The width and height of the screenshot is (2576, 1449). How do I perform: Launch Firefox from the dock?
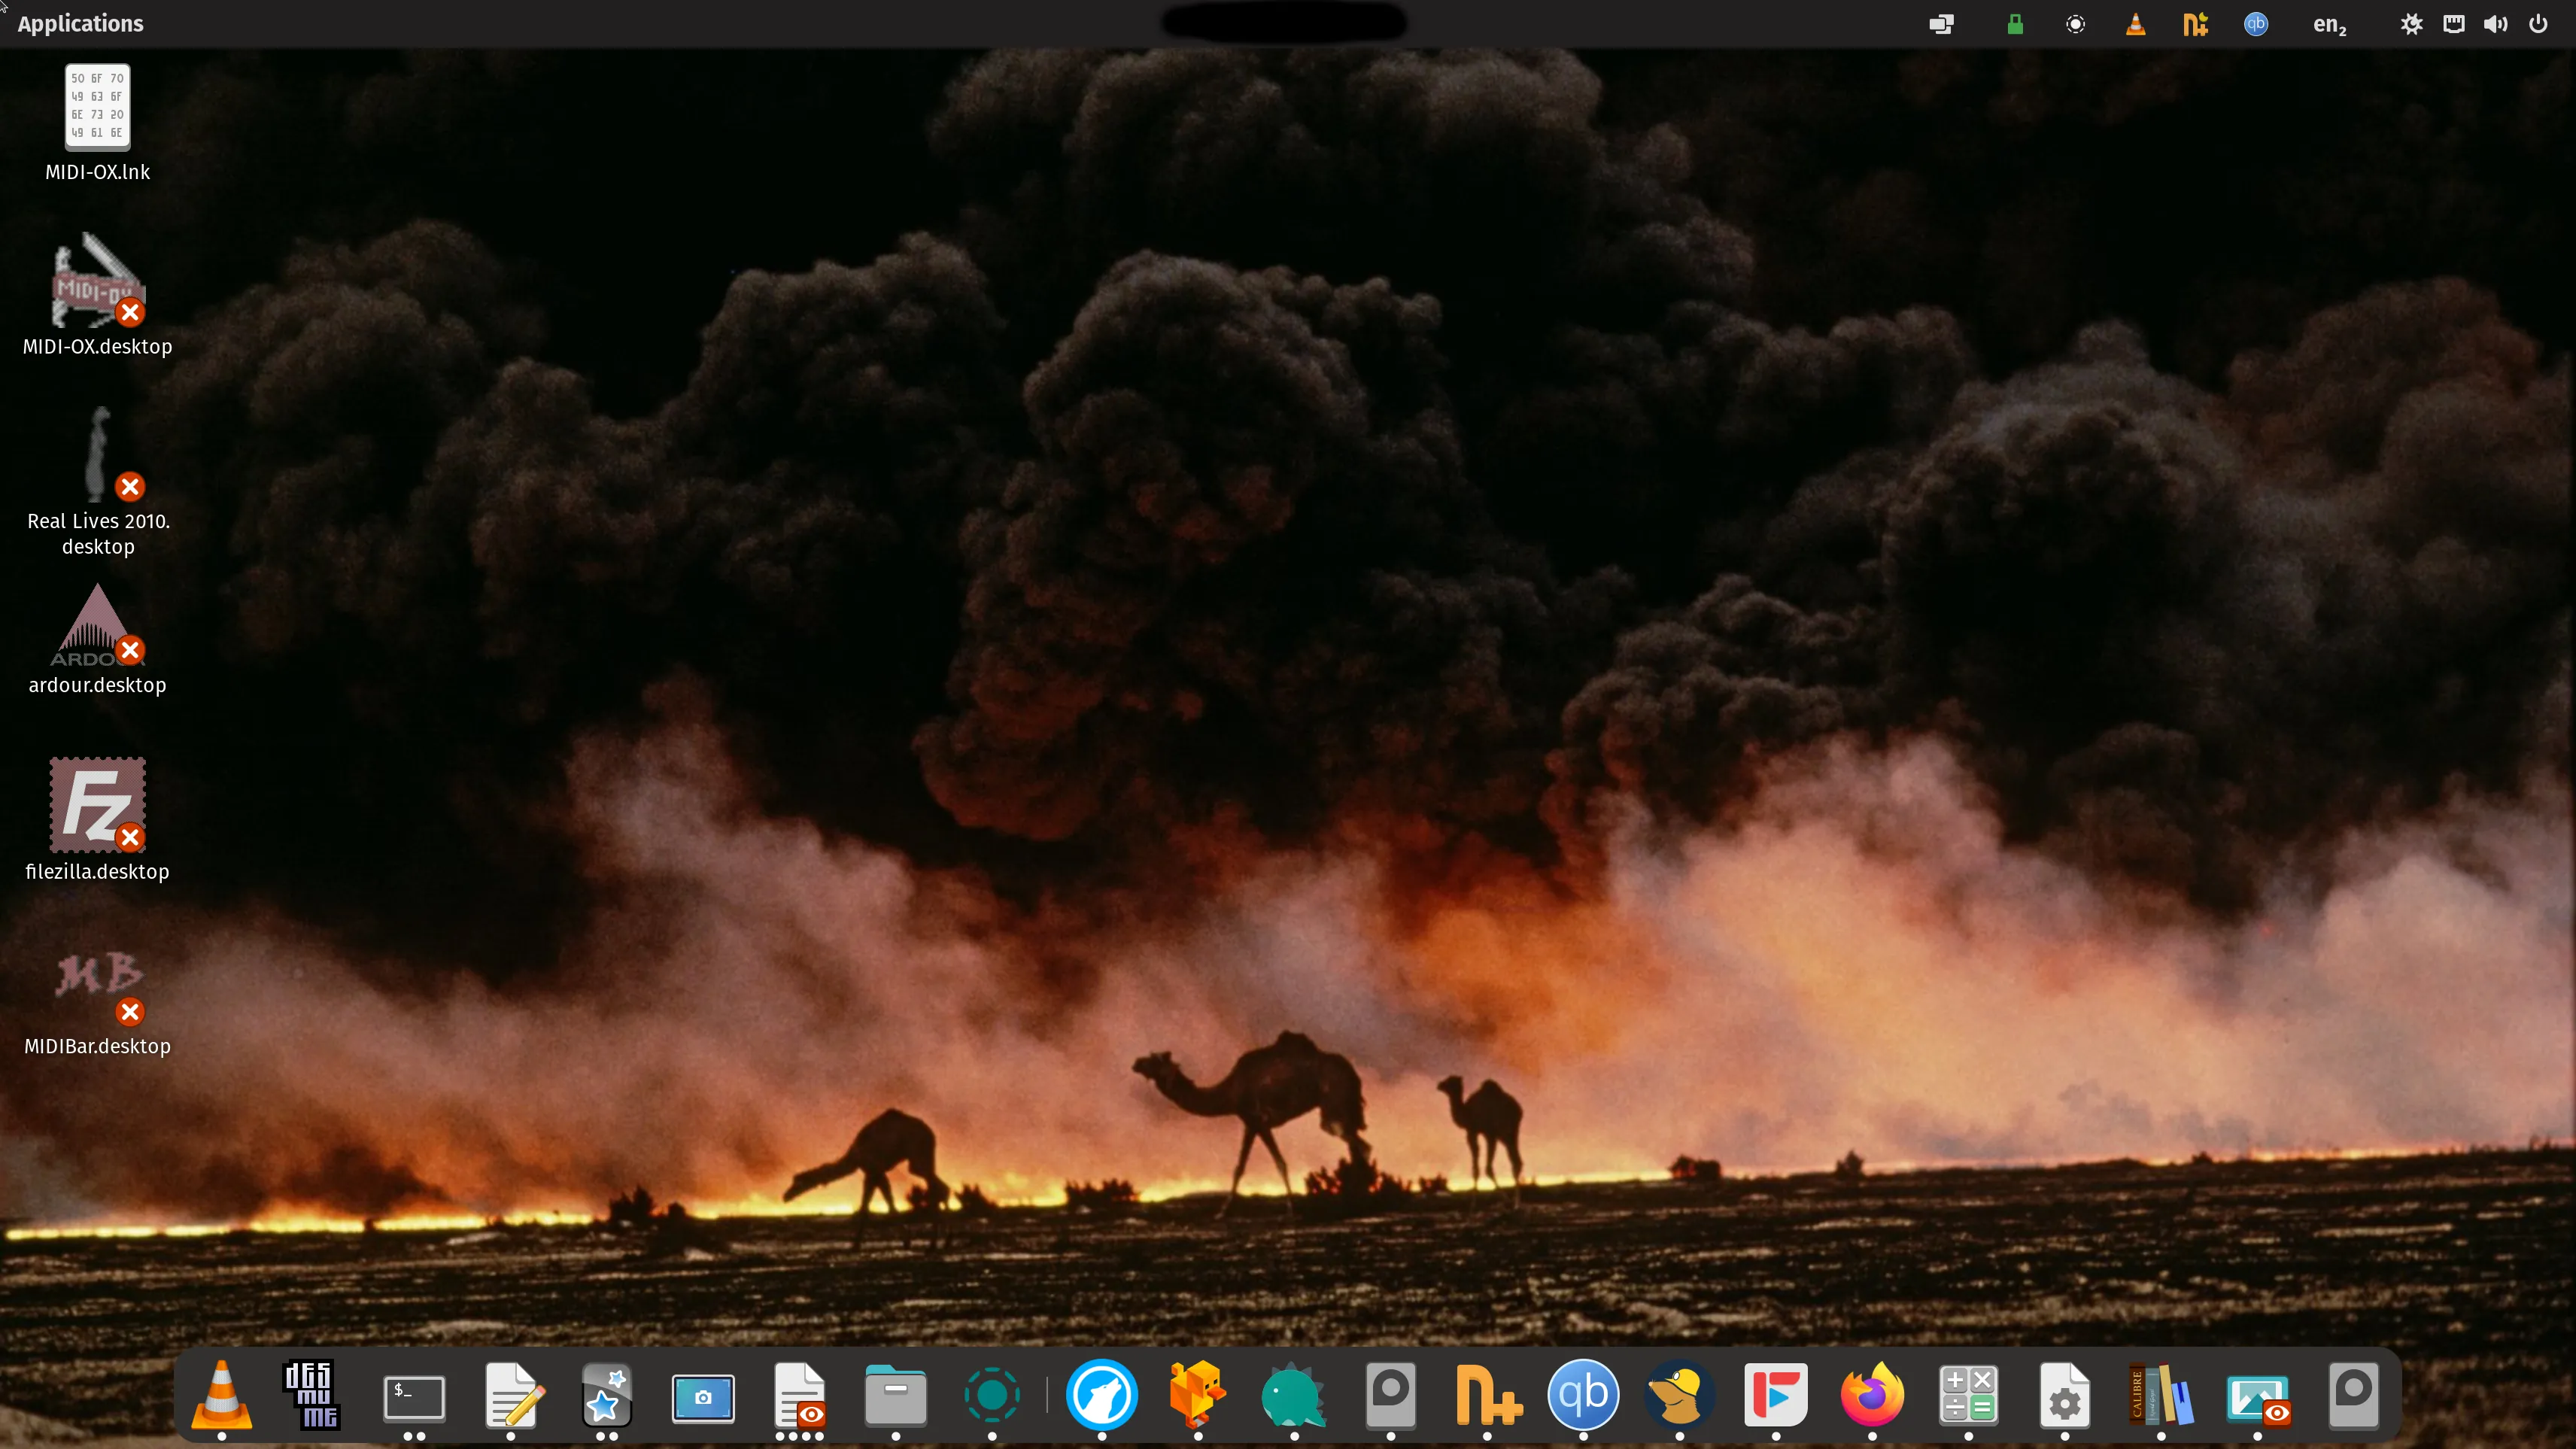(x=1872, y=1394)
